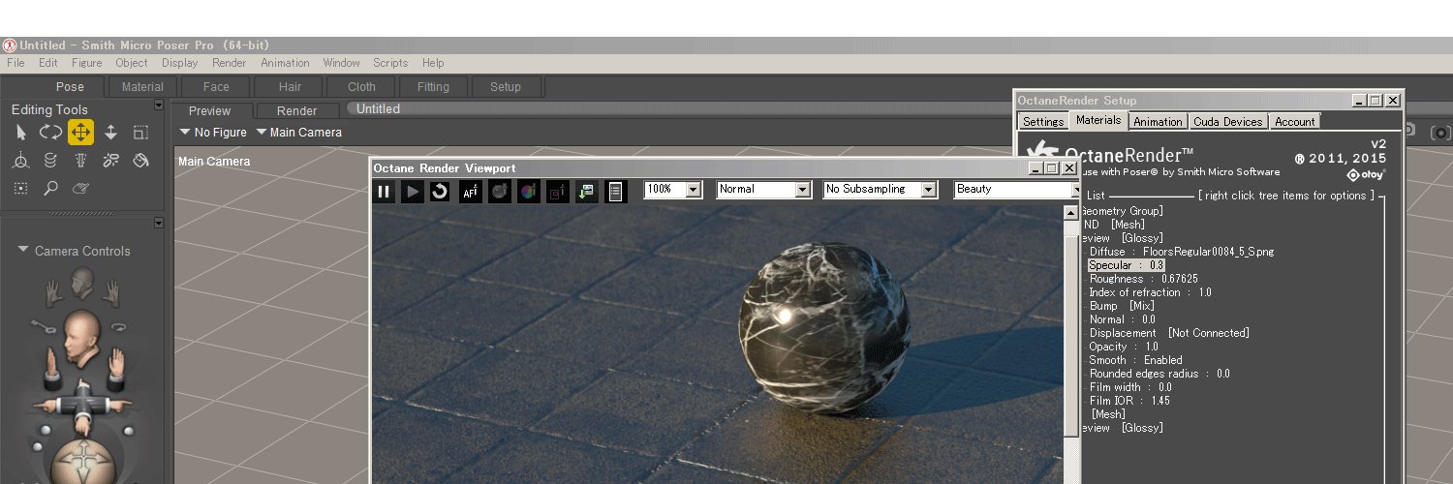Select the Rotate tool in Editing Tools
1453x484 pixels.
point(50,133)
